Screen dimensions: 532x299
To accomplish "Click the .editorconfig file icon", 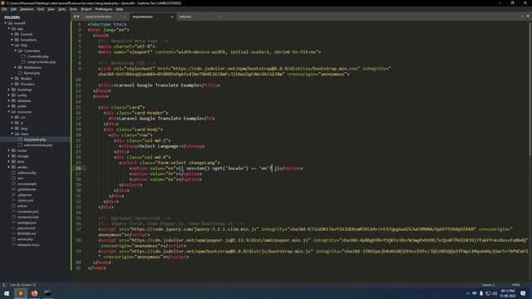I will pyautogui.click(x=13, y=173).
